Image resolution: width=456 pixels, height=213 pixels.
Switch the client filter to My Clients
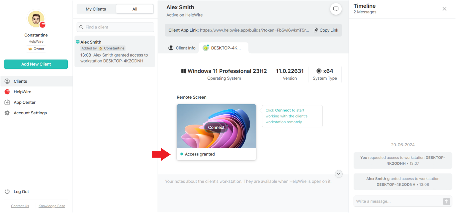96,9
